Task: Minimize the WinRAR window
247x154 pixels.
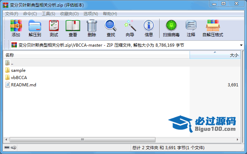Action: click(214, 4)
